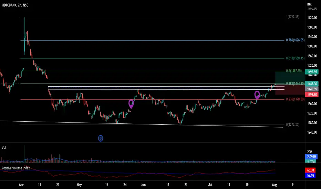The image size is (321, 189).
Task: Select the 0.786(1626.05) Fibonacci label
Action: point(295,40)
